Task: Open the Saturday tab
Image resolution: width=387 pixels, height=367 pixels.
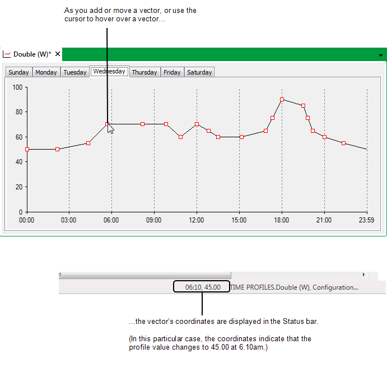Action: 199,72
